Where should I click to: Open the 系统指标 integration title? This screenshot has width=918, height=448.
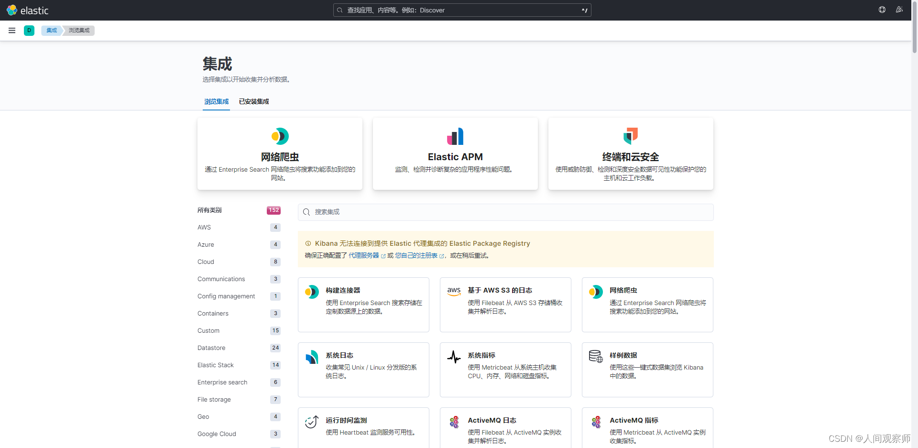(x=481, y=355)
